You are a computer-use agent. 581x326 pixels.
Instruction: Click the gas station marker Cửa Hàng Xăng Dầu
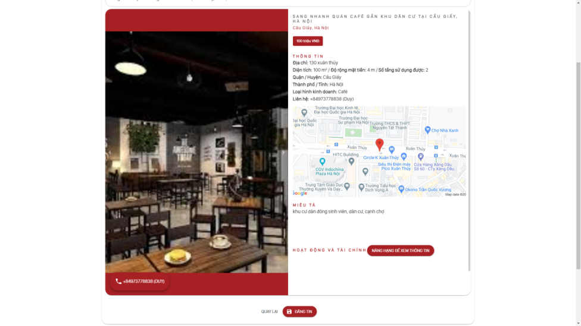pyautogui.click(x=420, y=157)
